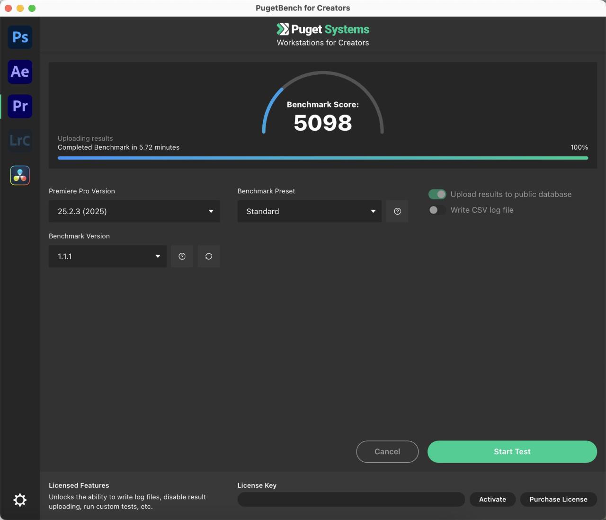Viewport: 606px width, 520px height.
Task: Select the DaVinci Resolve benchmark icon
Action: pos(20,175)
